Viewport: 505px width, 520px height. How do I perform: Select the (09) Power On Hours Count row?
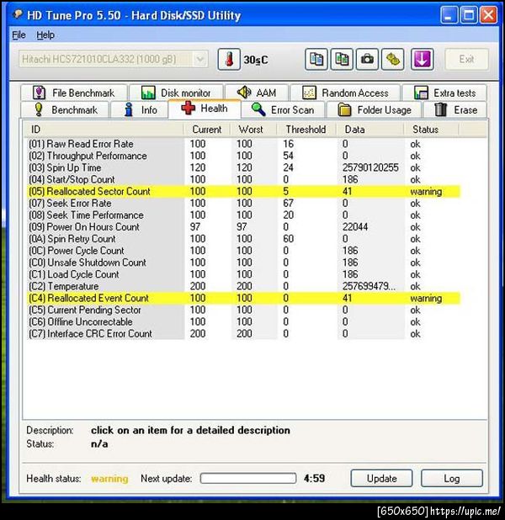(244, 227)
